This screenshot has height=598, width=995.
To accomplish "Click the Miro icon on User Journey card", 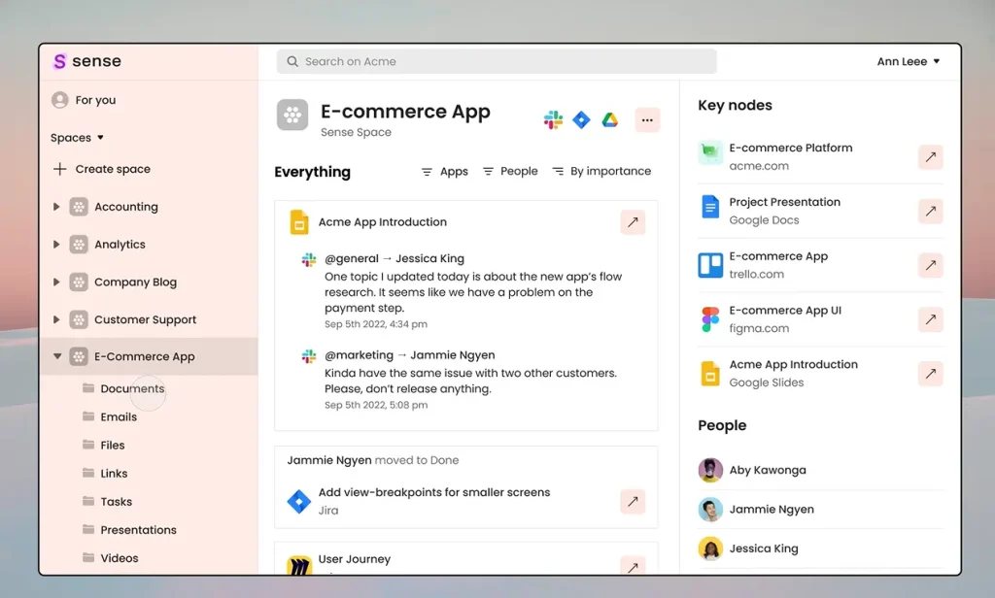I will [299, 565].
